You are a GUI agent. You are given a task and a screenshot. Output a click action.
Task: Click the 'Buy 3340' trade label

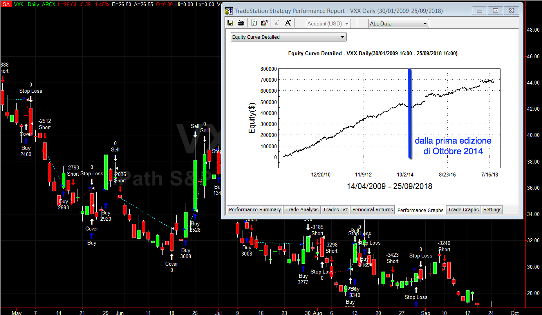coord(354,292)
